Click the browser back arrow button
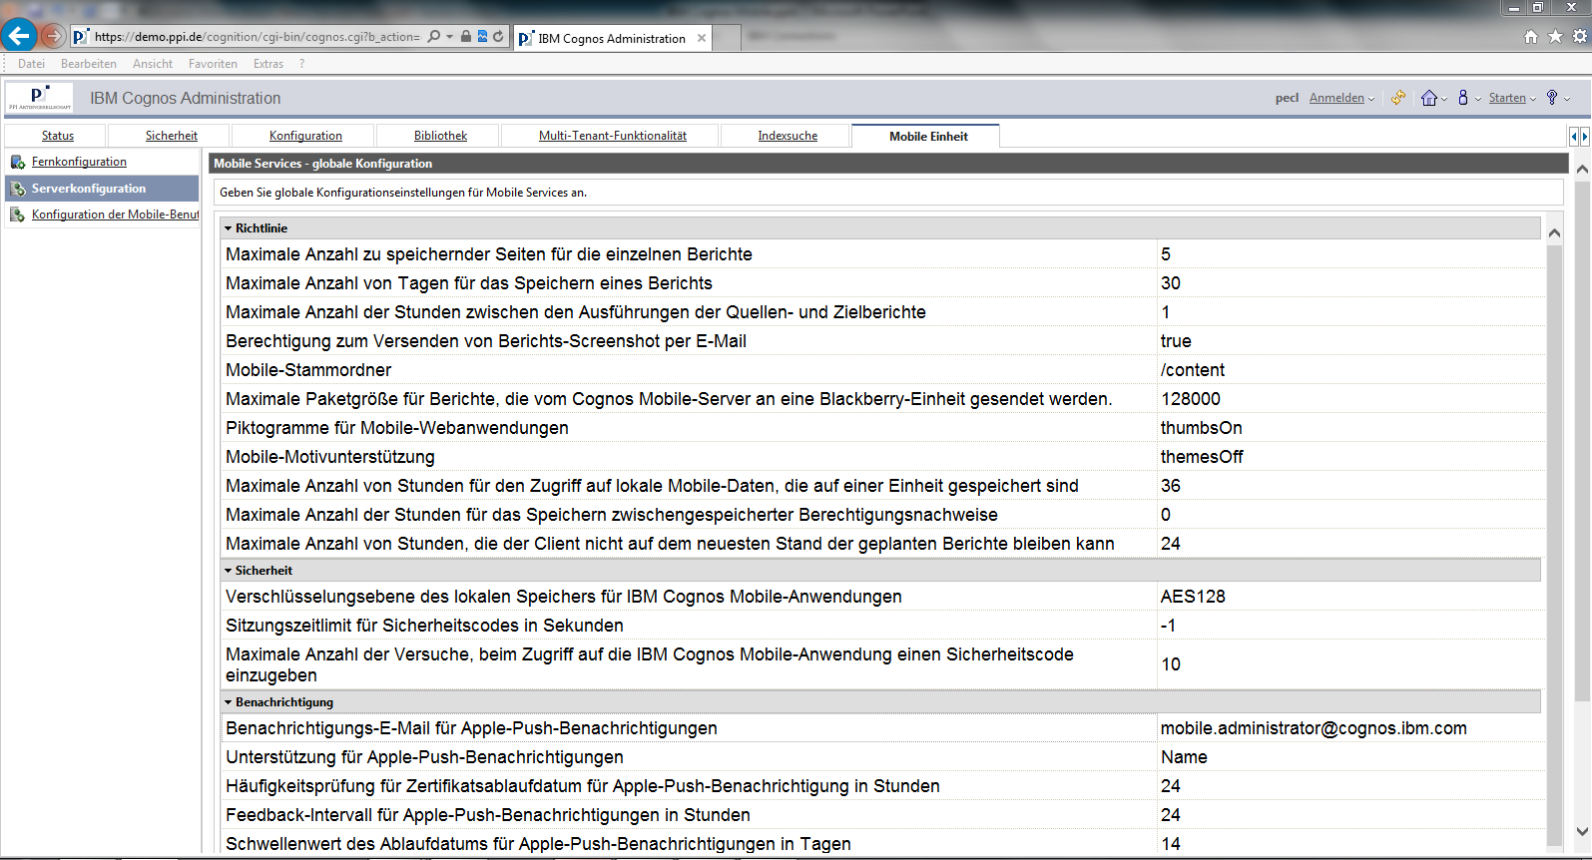This screenshot has height=860, width=1592. pos(19,36)
